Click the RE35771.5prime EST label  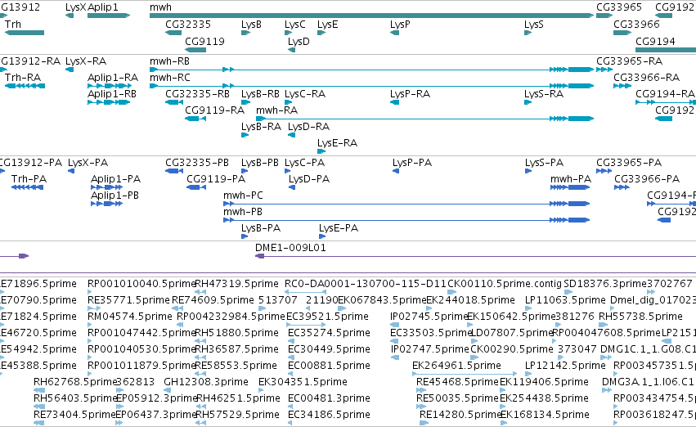(128, 300)
